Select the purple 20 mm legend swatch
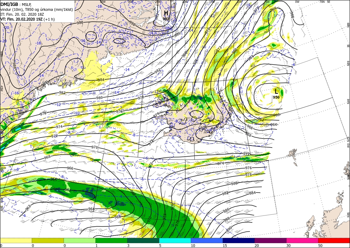The height and width of the screenshot is (248, 350). click(271, 240)
